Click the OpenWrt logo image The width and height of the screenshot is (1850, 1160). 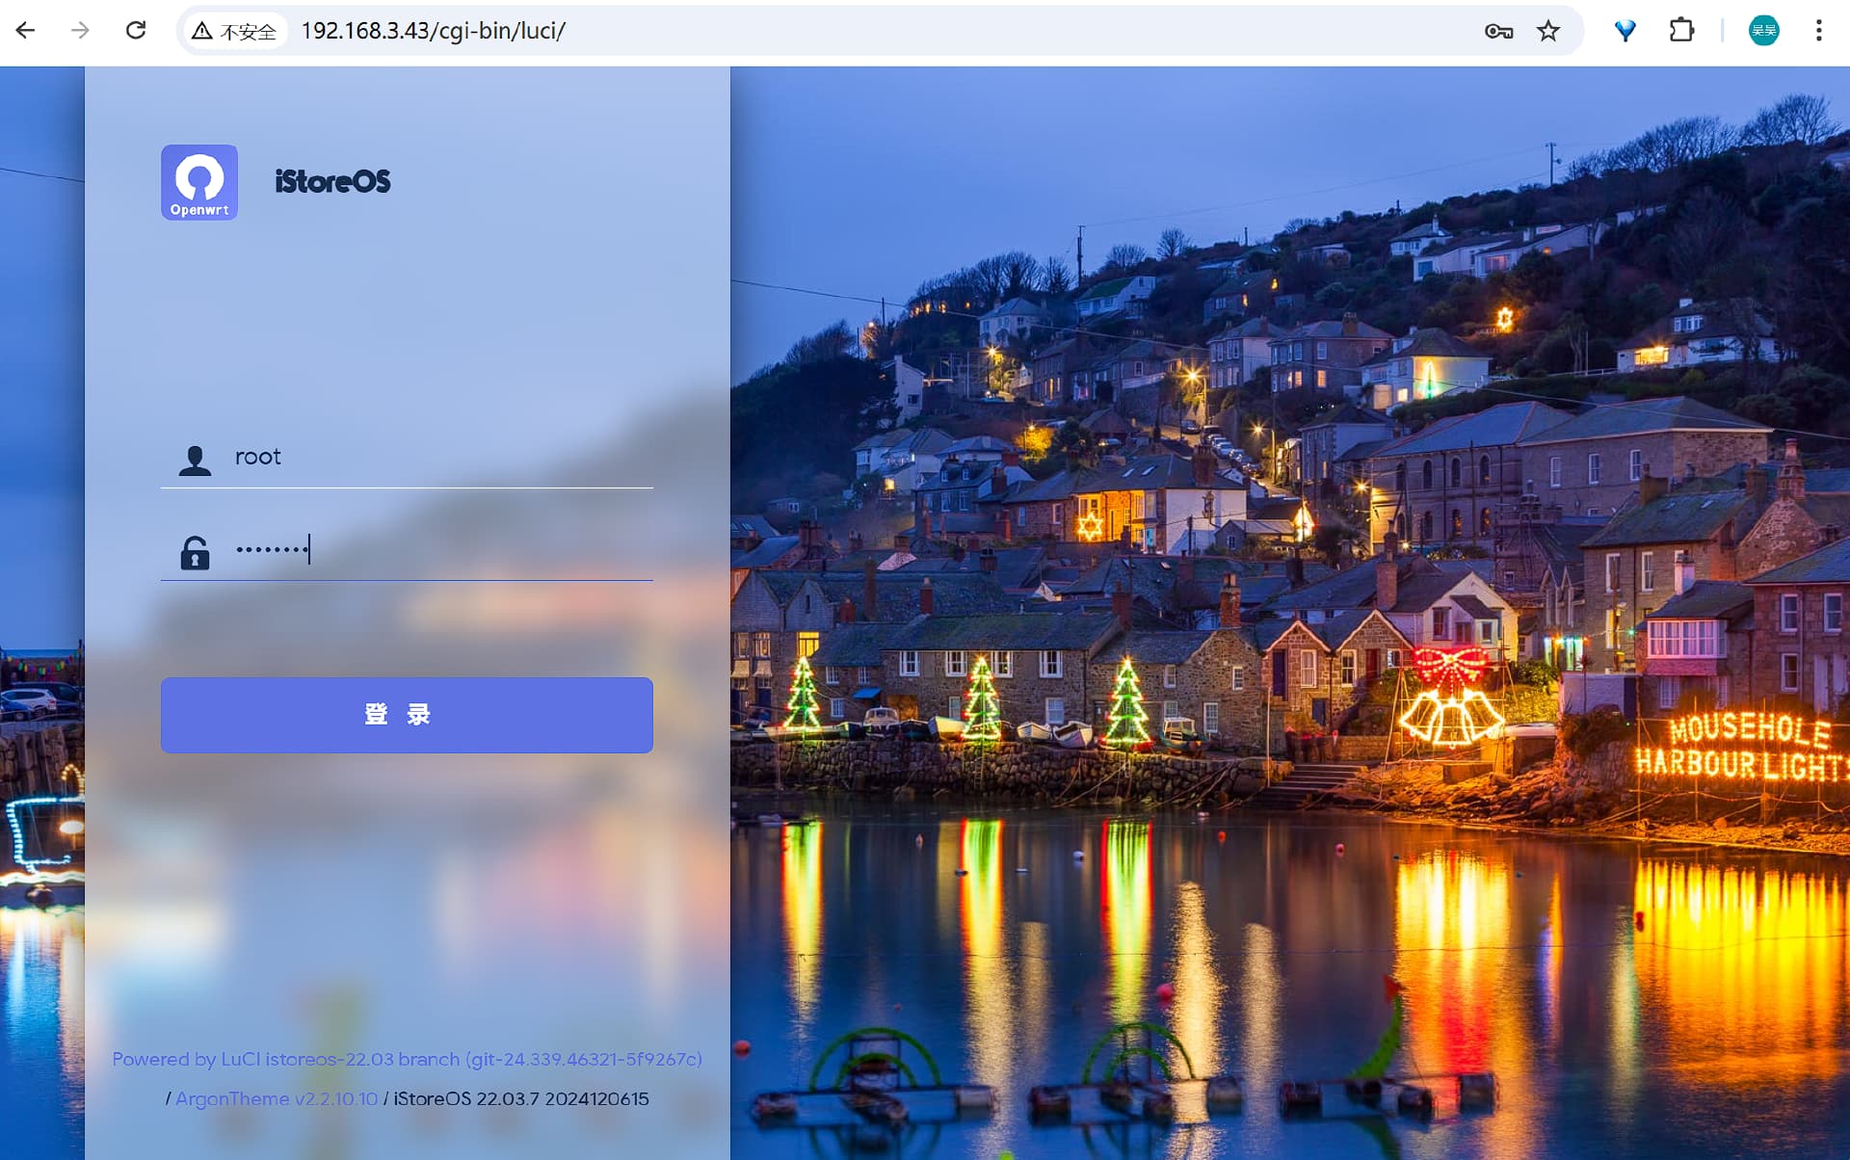[x=199, y=182]
